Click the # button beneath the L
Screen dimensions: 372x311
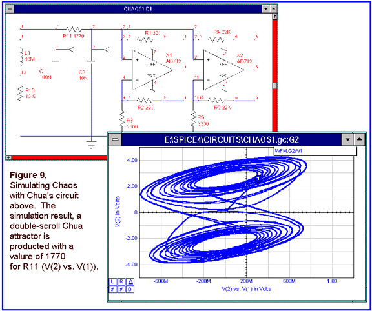point(112,289)
